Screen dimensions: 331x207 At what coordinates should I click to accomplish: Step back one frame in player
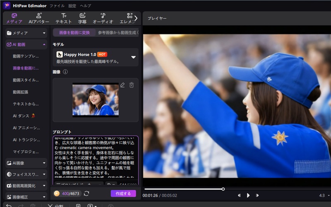[239, 195]
